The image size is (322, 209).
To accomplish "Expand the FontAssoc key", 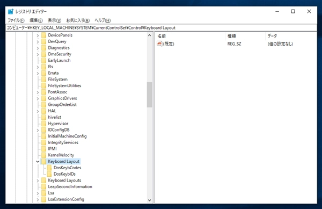I will tap(38, 92).
